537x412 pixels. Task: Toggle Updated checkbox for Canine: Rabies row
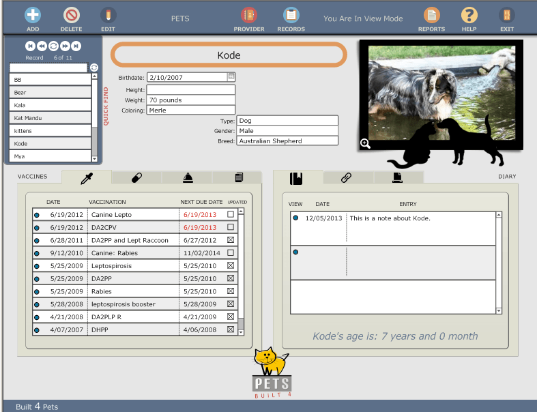pos(231,253)
